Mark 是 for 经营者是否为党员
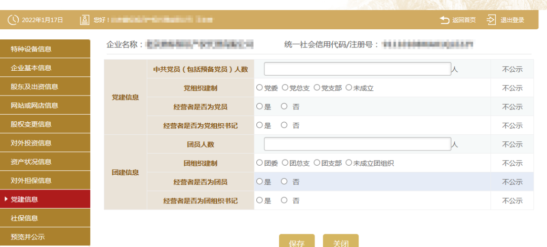Screen dimensions: 547x247 (x=260, y=107)
